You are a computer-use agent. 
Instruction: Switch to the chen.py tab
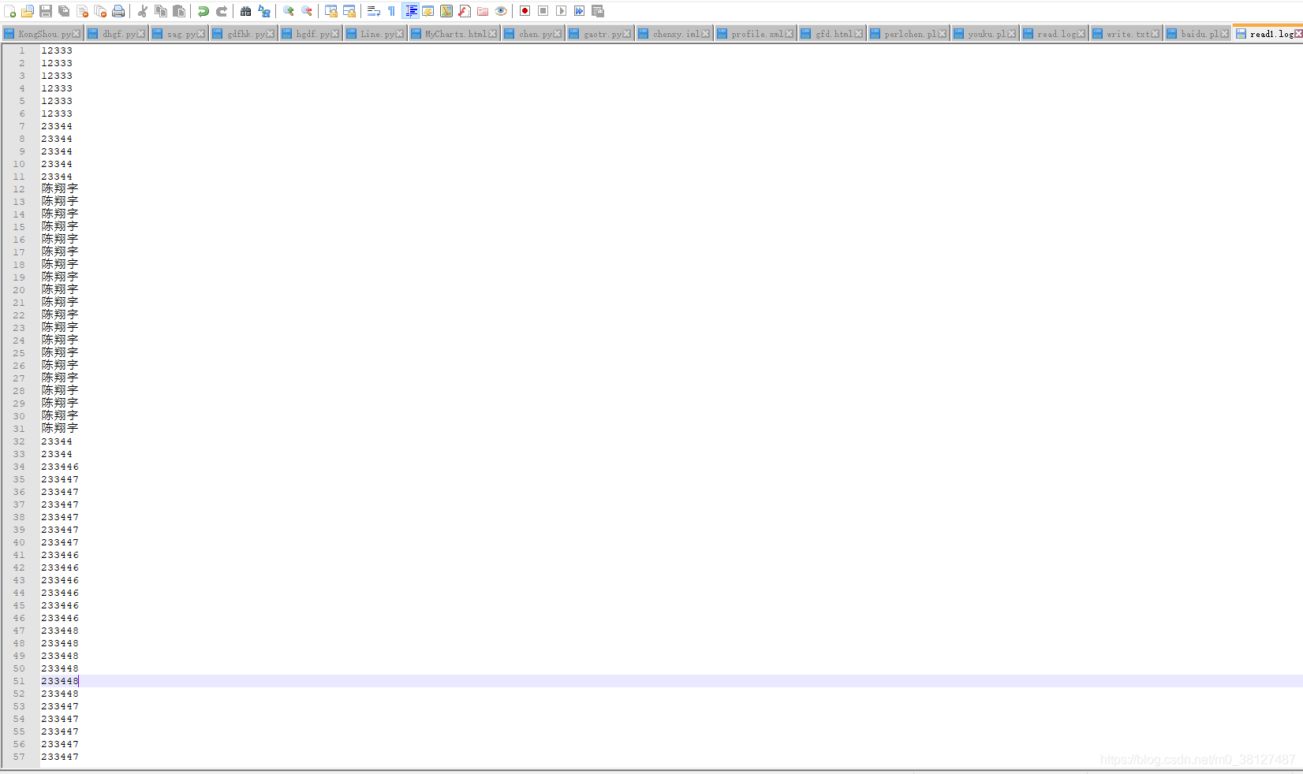pos(533,34)
